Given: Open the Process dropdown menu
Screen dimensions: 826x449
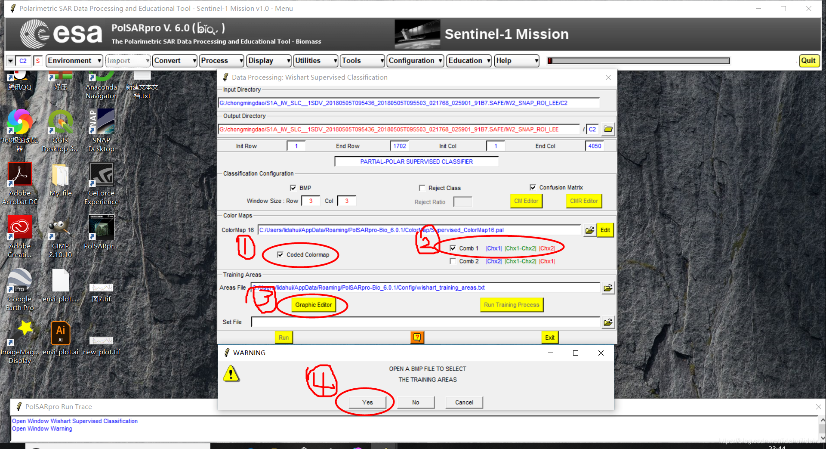Looking at the screenshot, I should (222, 61).
